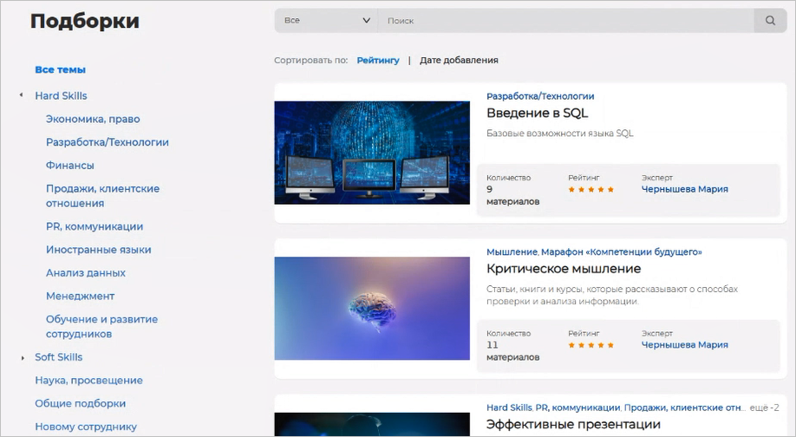Open 'Финансы' topic
This screenshot has height=437, width=796.
tap(69, 166)
